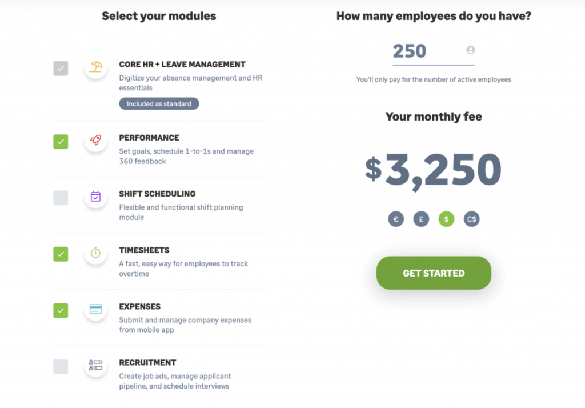Viewport: 585px width, 408px height.
Task: Click the Euro currency icon
Action: 396,219
